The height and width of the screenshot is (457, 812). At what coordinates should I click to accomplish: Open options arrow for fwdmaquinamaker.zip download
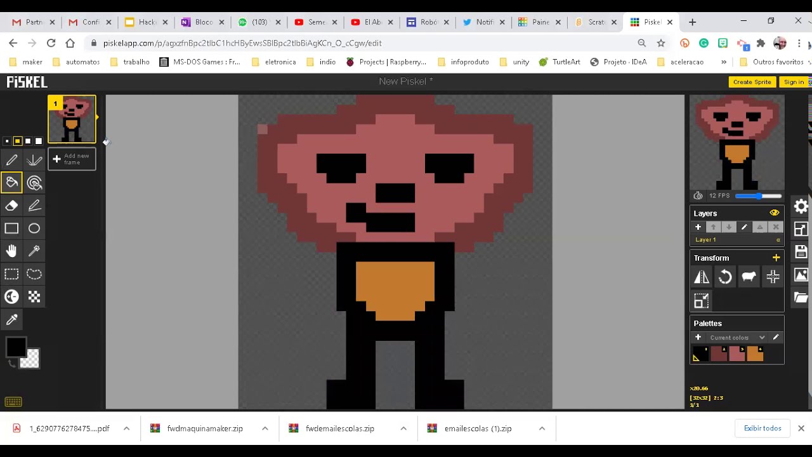click(265, 428)
